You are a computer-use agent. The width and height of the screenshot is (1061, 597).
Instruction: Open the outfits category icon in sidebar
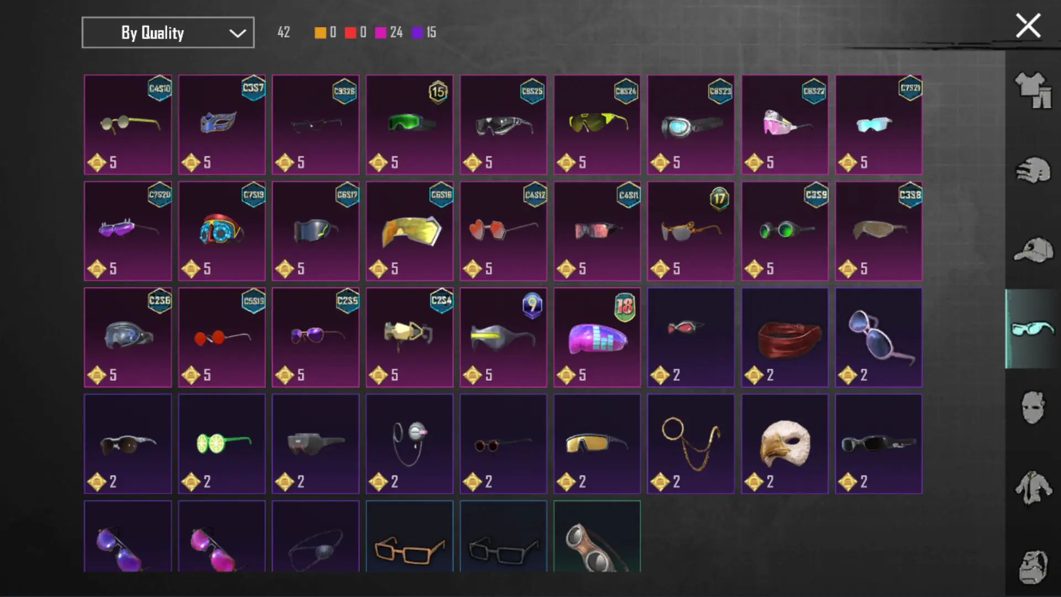tap(1032, 90)
